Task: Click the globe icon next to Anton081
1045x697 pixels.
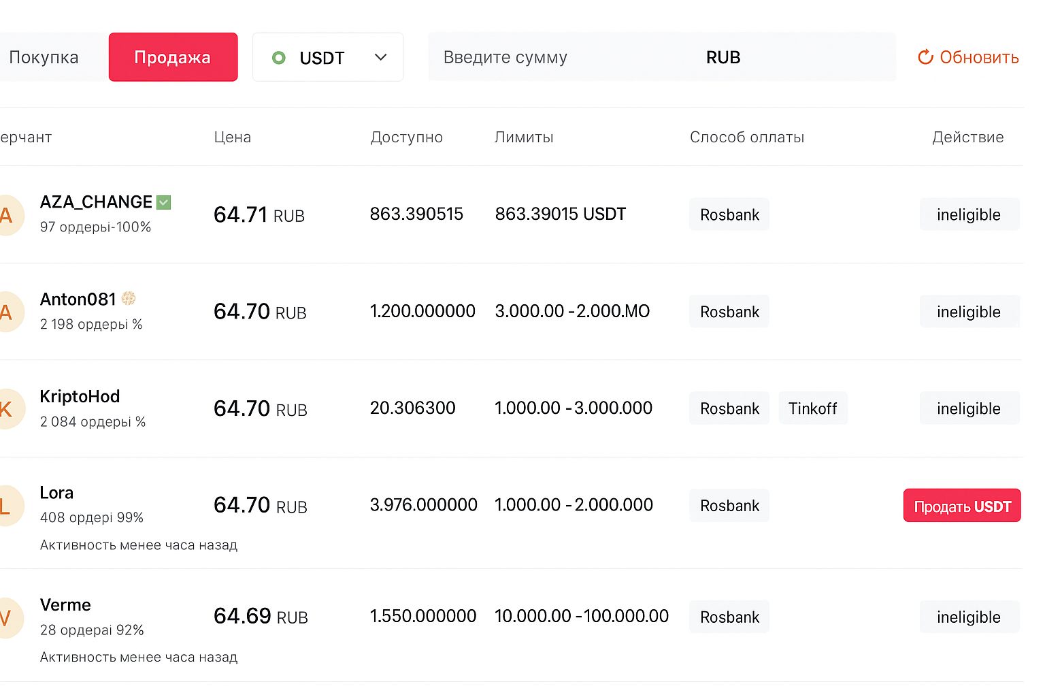Action: click(129, 298)
